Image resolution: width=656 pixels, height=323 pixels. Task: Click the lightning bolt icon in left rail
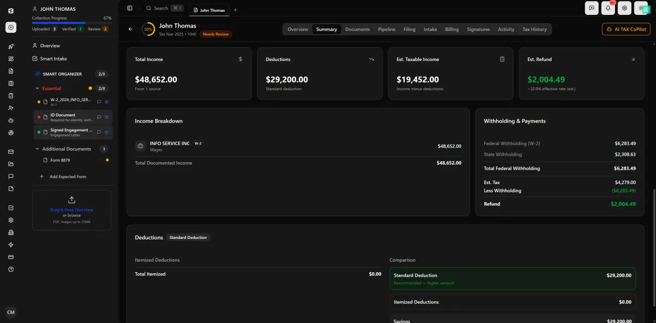click(11, 245)
